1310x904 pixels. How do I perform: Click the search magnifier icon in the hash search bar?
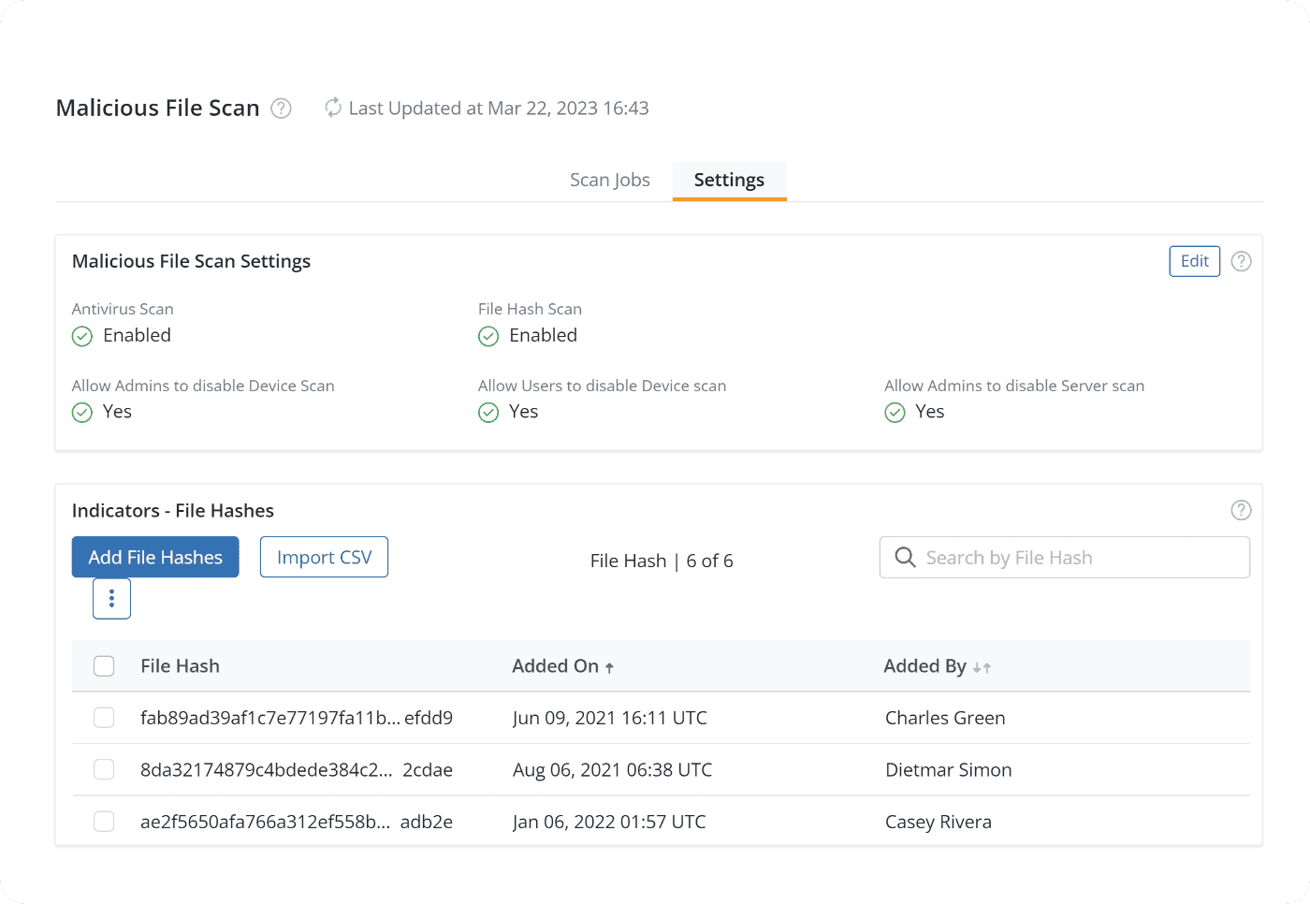(x=904, y=557)
